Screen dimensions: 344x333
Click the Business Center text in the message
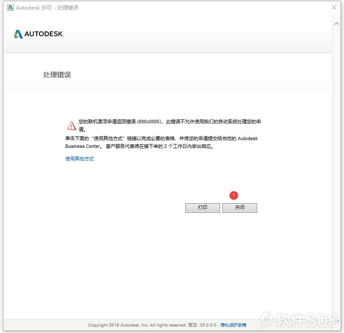coord(83,146)
